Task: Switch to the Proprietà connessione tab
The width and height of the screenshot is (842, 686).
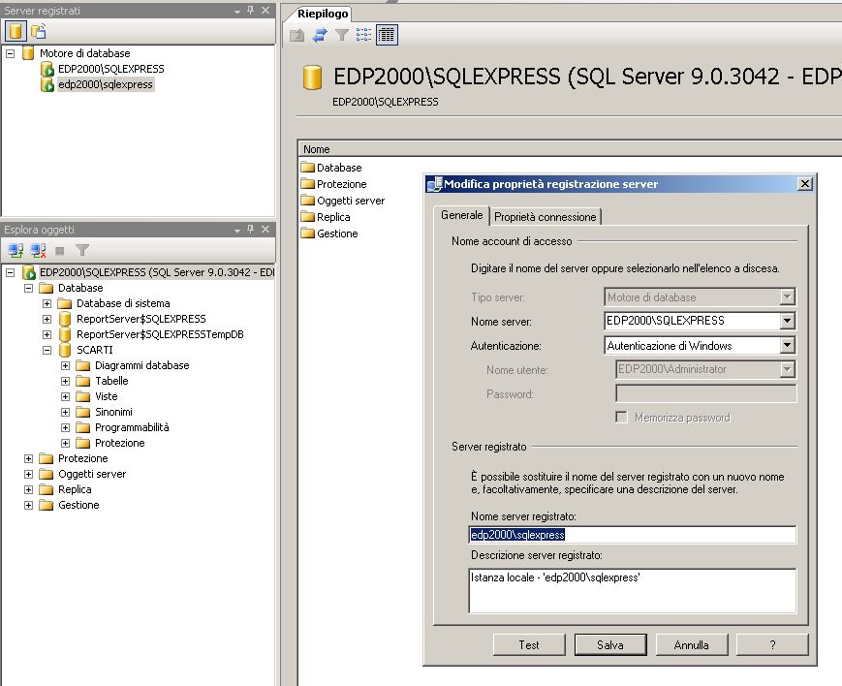Action: pyautogui.click(x=546, y=216)
